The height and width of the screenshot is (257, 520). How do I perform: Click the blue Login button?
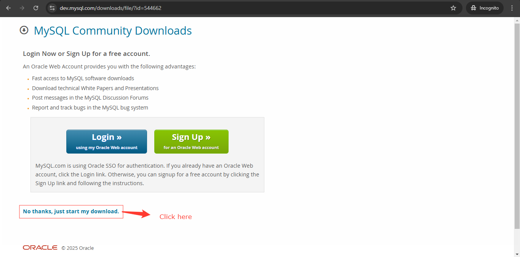pos(107,141)
